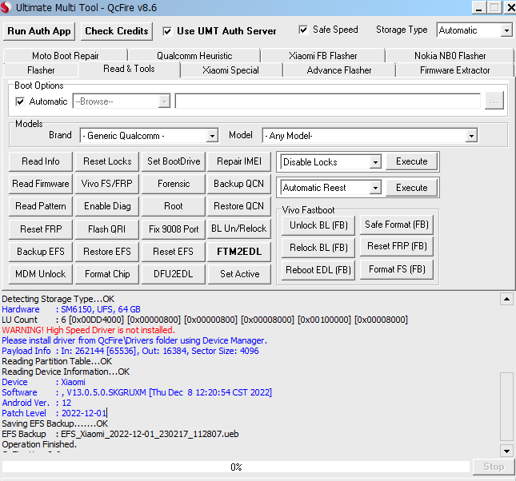
Task: Switch to Qualcomm Heuristic tab
Action: [x=194, y=56]
